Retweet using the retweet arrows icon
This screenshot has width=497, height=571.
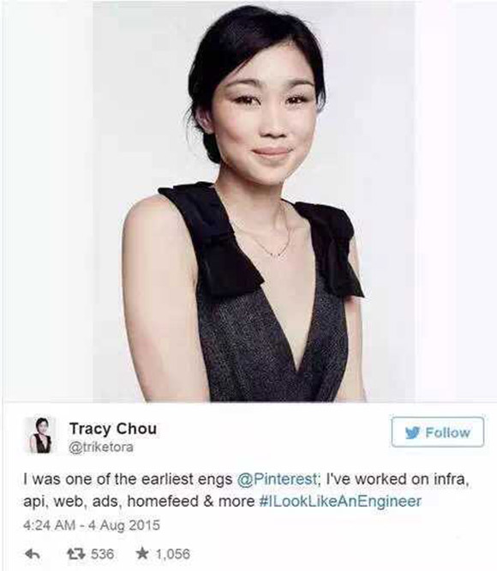(76, 554)
